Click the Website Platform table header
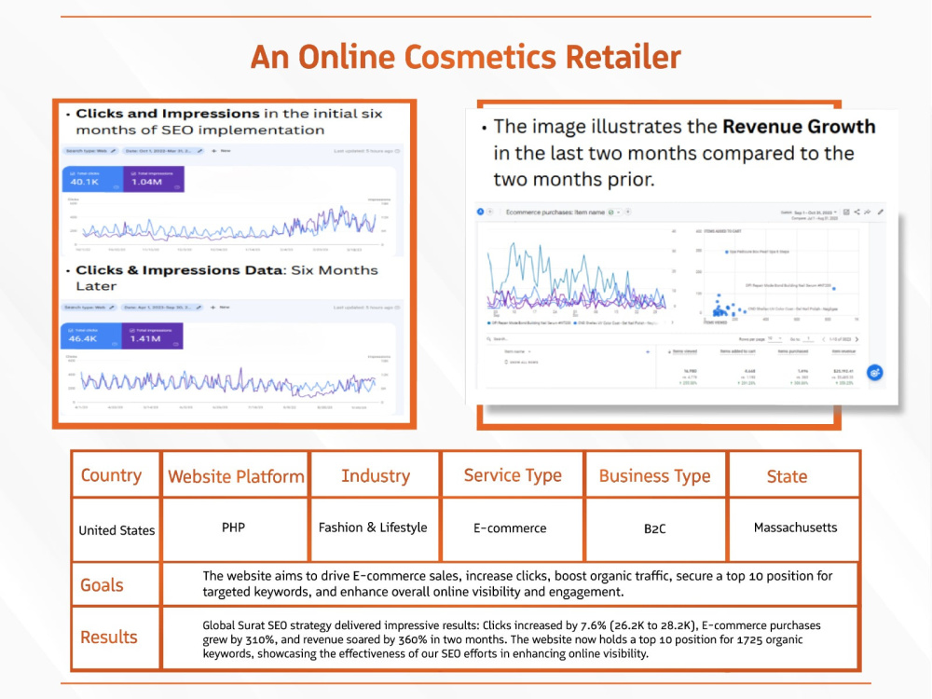The image size is (932, 699). [236, 476]
